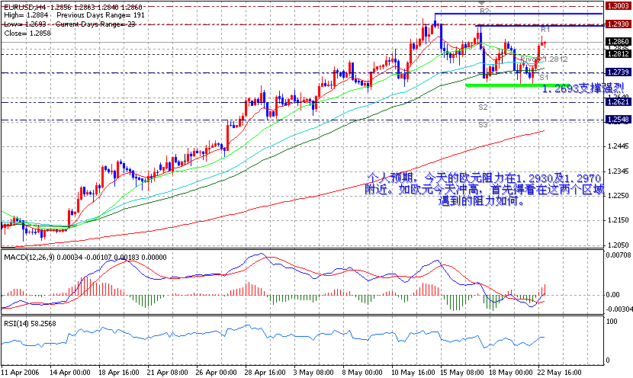
Task: Click the 'Pivot 1.2812' label
Action: coord(544,59)
